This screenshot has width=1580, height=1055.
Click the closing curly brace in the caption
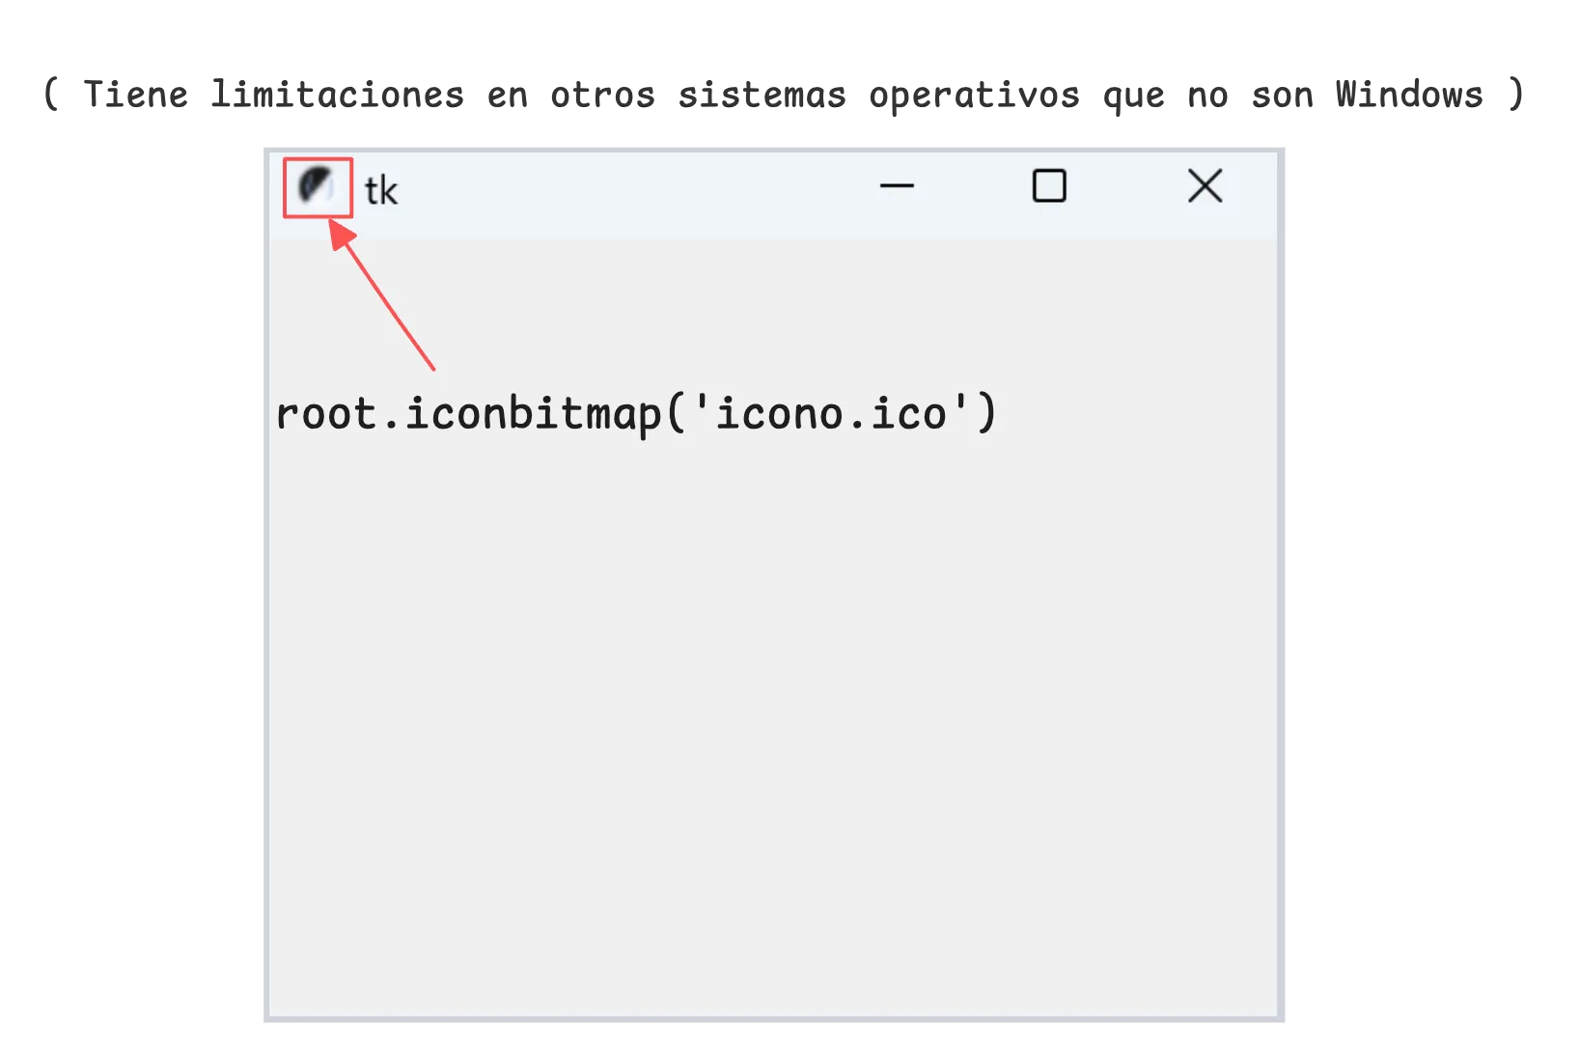(x=1517, y=95)
